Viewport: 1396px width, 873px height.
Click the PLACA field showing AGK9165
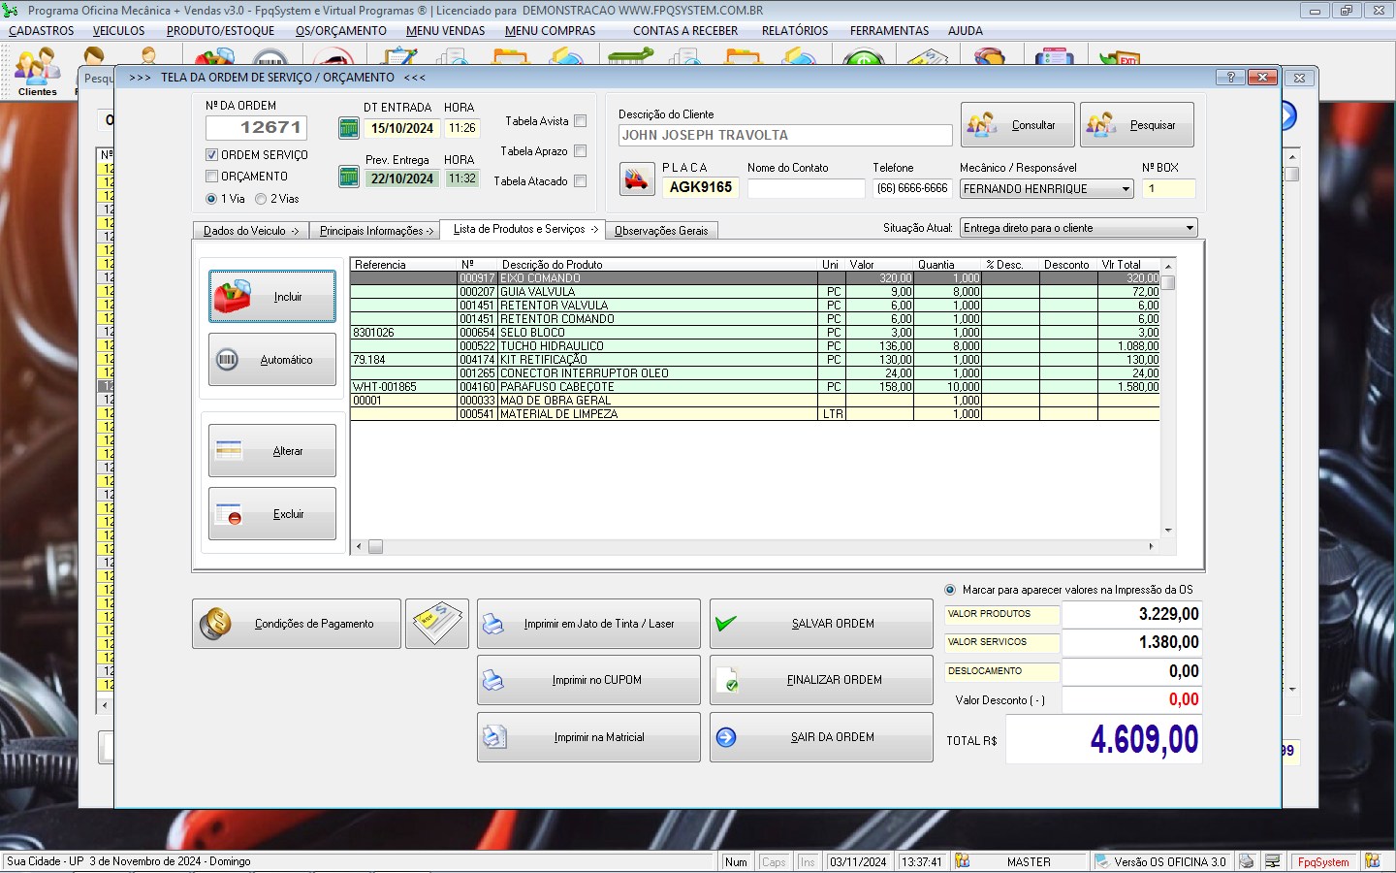pyautogui.click(x=700, y=187)
